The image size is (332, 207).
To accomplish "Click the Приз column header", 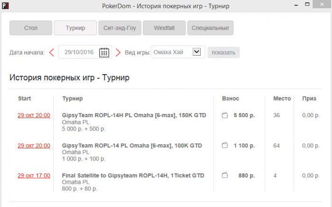I will tap(309, 99).
